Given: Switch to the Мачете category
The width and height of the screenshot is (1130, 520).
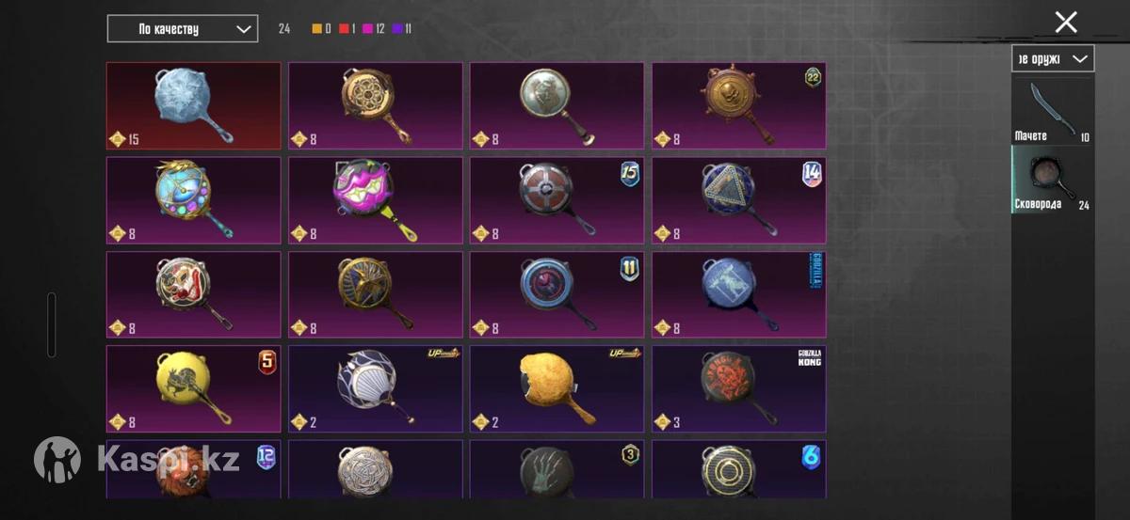Looking at the screenshot, I should click(x=1053, y=111).
